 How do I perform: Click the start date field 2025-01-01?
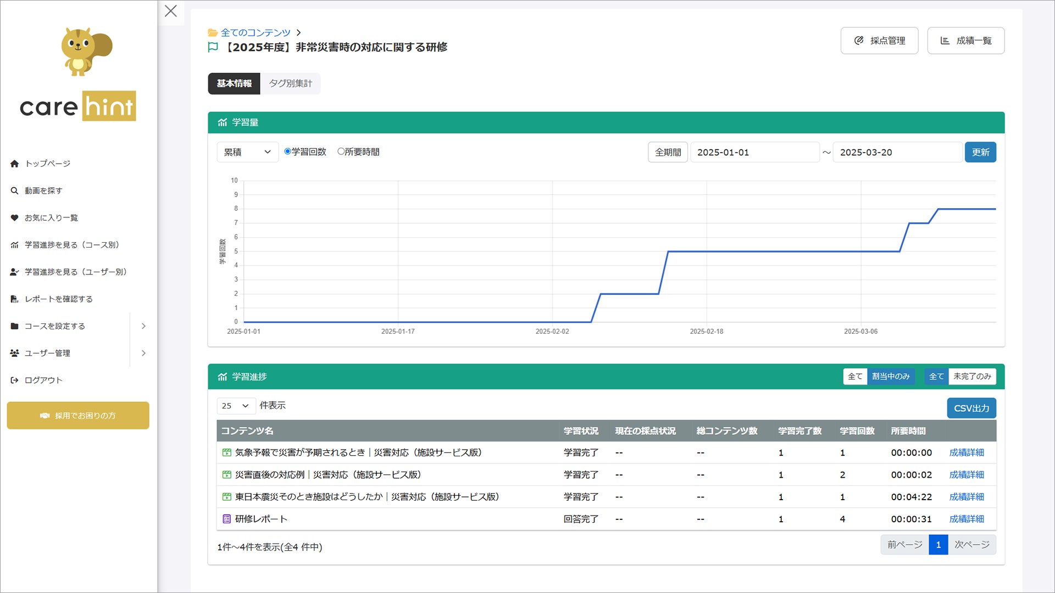click(x=754, y=152)
